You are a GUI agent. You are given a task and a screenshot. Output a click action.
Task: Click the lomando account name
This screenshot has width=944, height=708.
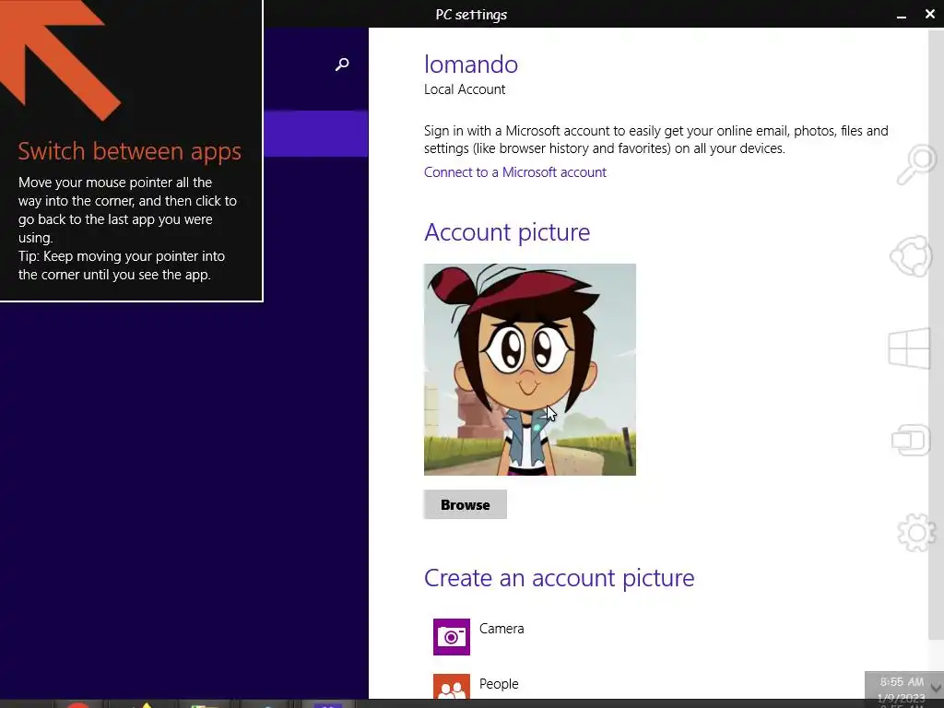coord(471,65)
